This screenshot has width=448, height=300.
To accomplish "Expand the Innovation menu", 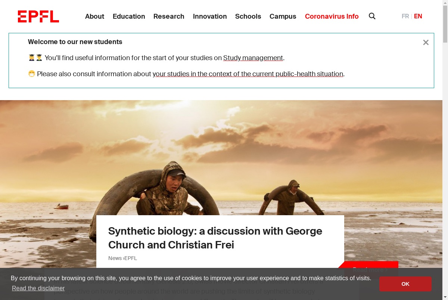I will [x=210, y=16].
